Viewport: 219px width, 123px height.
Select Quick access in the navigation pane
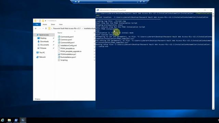(44, 35)
